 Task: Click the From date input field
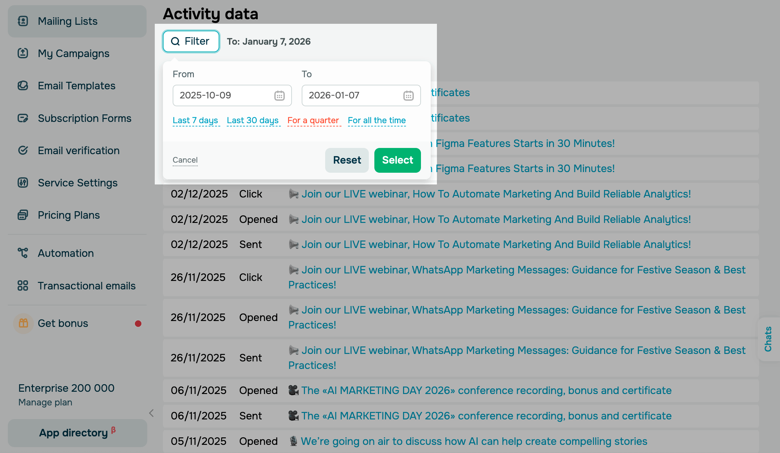coord(222,95)
